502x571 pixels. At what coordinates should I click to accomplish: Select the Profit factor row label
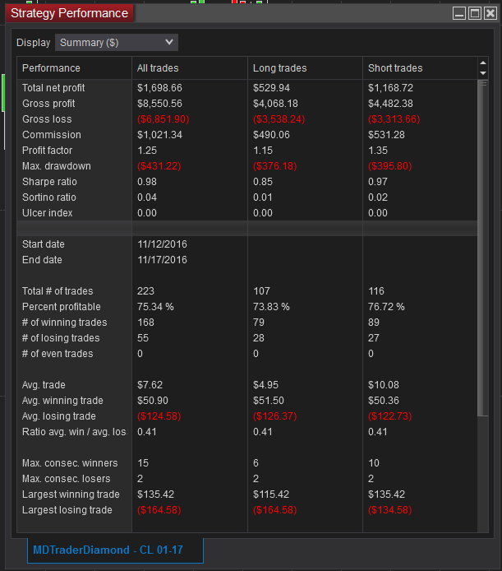pos(48,151)
